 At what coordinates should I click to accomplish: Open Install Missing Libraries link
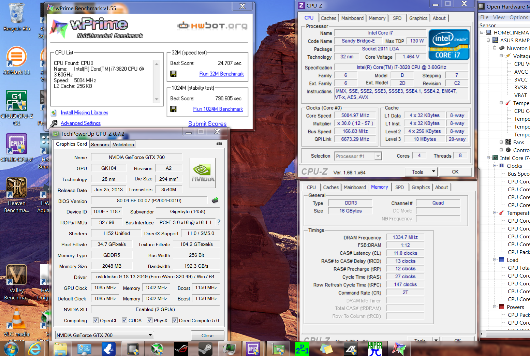[84, 113]
